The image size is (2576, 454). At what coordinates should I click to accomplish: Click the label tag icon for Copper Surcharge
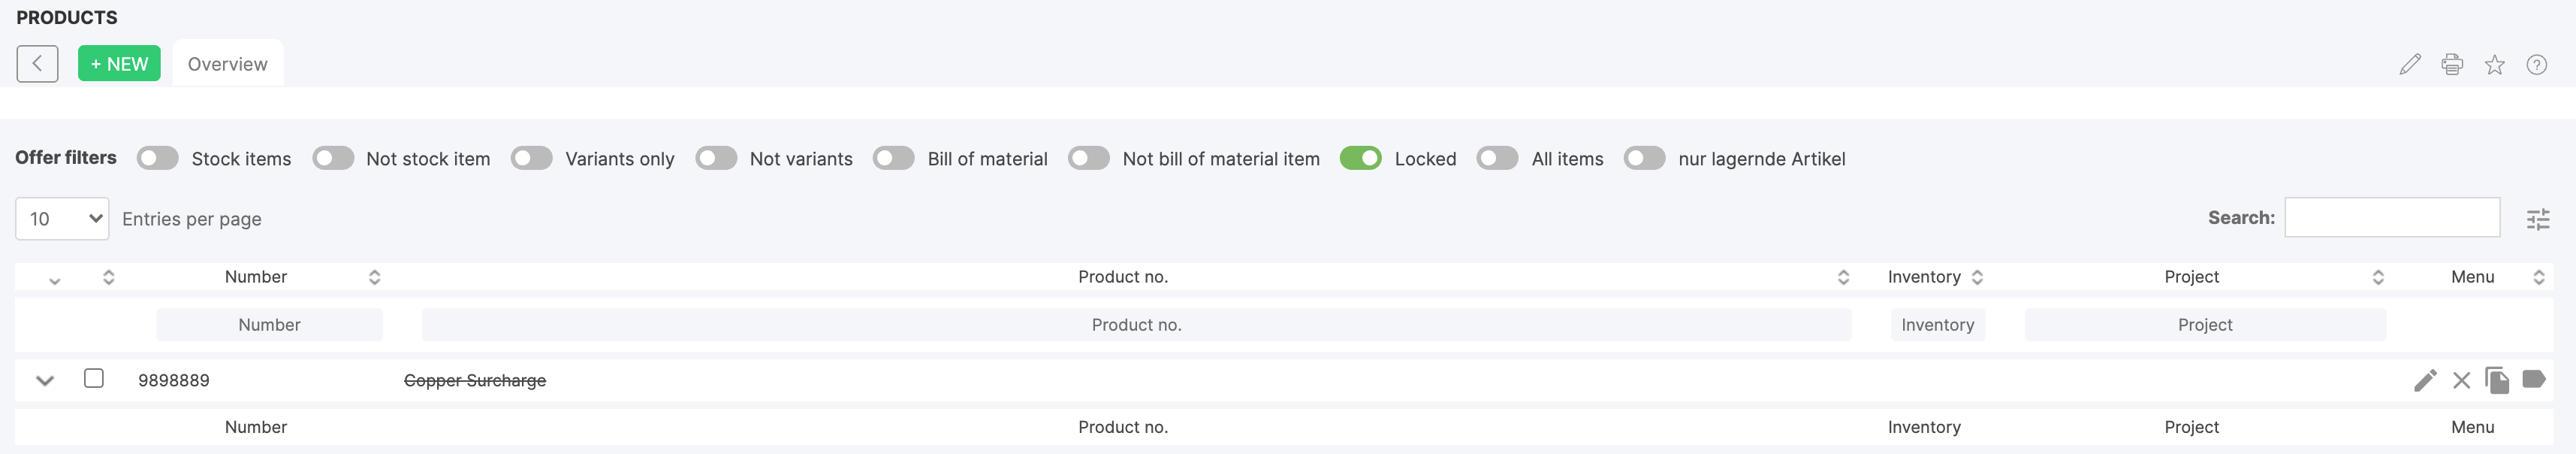point(2534,379)
